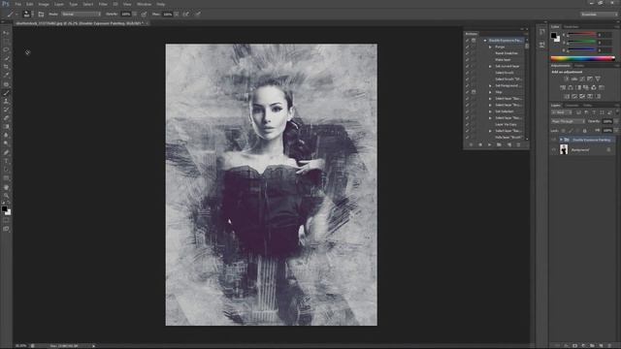Switch to the Swatches tab

[x=572, y=27]
